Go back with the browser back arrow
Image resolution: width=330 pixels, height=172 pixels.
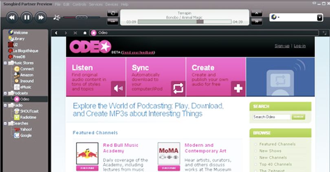pyautogui.click(x=56, y=33)
